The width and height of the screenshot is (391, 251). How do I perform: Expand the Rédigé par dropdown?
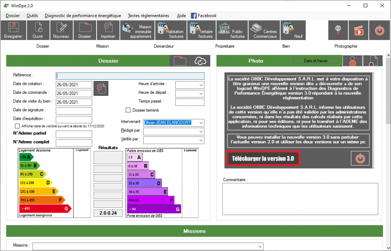(x=201, y=132)
